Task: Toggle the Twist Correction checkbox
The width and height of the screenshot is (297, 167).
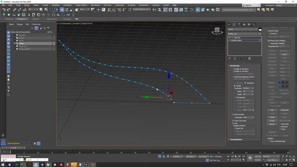Action: [x=233, y=121]
